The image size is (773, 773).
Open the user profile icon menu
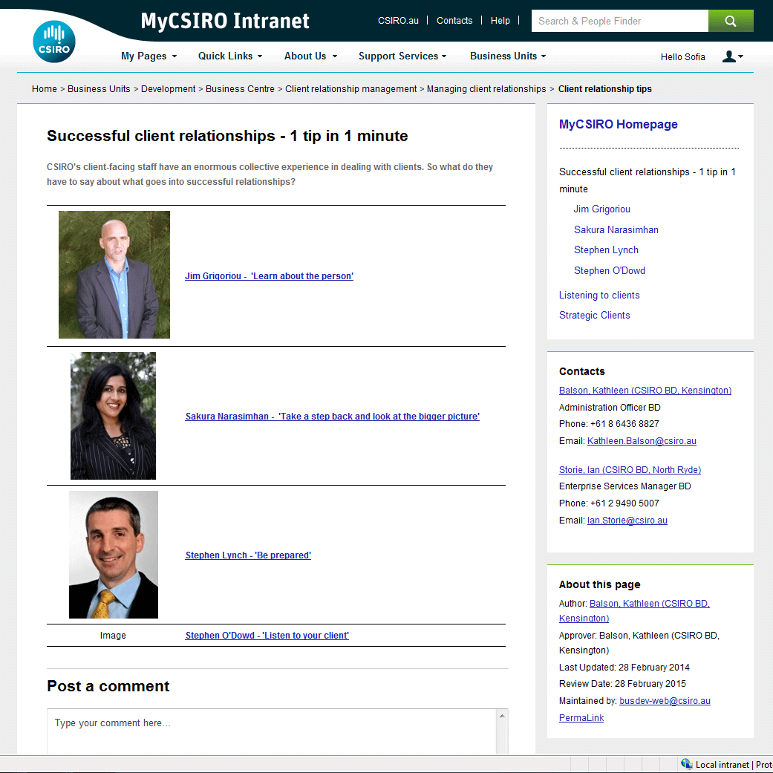pyautogui.click(x=733, y=56)
